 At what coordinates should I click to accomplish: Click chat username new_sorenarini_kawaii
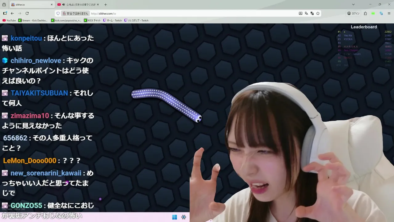click(46, 173)
